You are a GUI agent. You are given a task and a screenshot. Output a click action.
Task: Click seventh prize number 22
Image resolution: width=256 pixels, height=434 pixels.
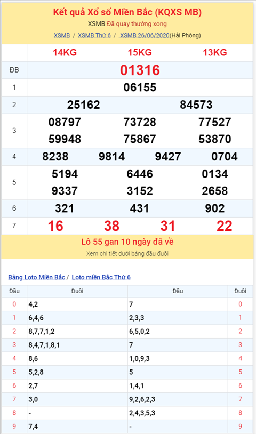coord(225,226)
